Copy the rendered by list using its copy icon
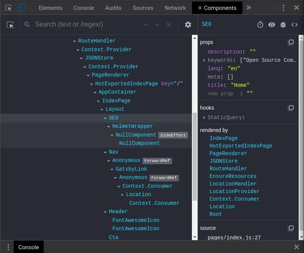Screen dimensions: 304x253 pos(290,130)
